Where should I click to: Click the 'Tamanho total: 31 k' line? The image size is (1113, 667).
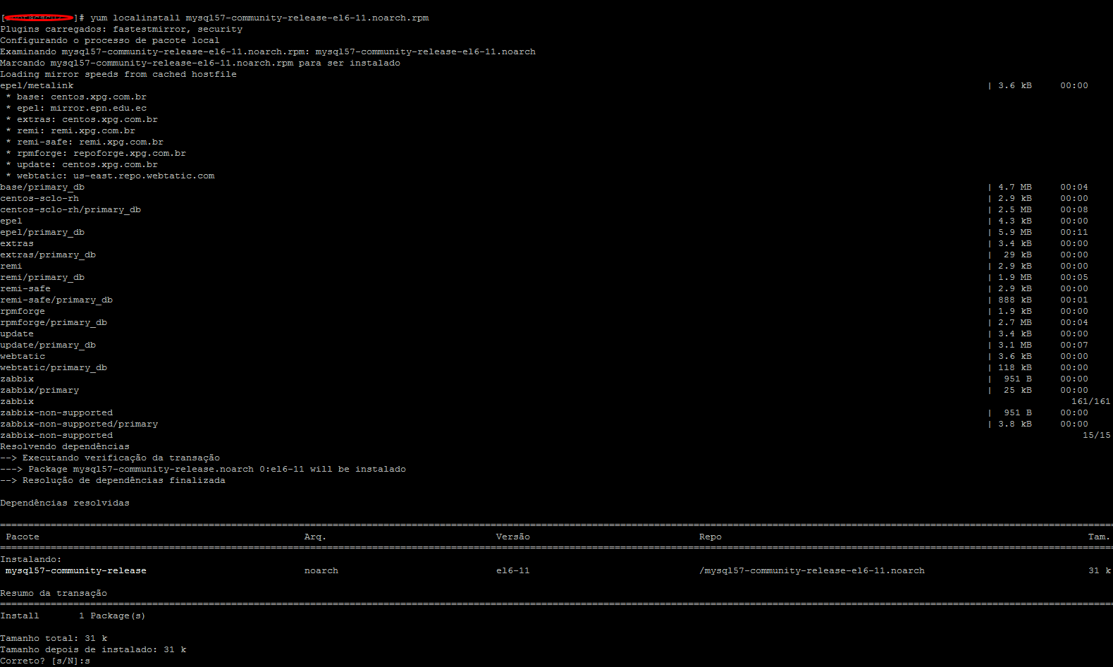[x=54, y=638]
